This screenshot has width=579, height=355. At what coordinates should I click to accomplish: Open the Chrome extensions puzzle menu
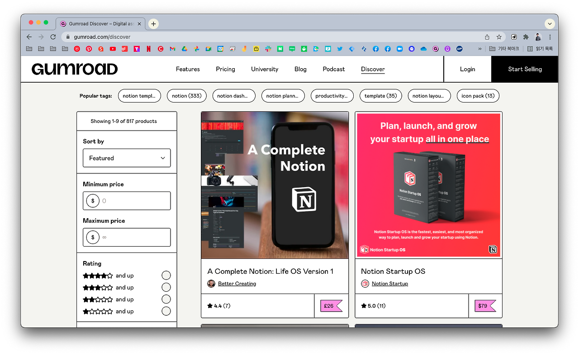(x=526, y=37)
